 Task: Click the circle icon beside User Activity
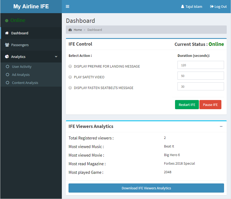point(7,67)
